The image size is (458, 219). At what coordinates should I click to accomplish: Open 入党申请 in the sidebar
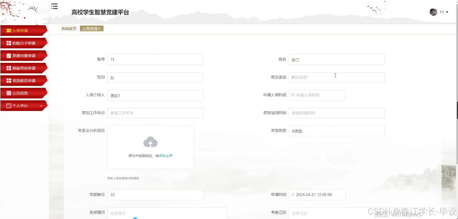coord(23,31)
